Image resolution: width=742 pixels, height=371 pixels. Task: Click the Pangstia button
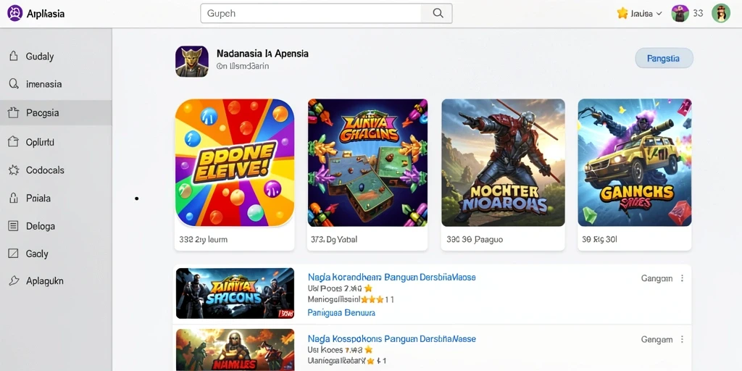[664, 59]
